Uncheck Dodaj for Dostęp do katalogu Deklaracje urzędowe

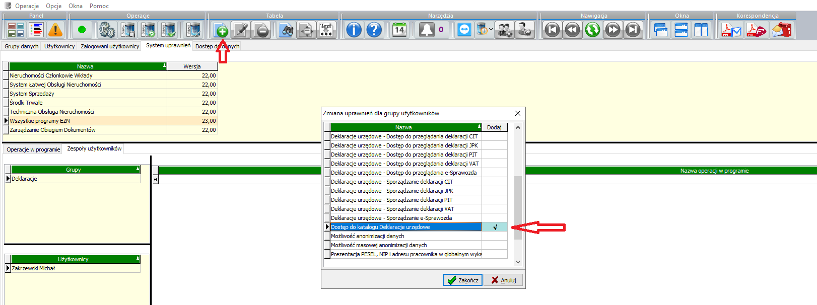point(494,227)
